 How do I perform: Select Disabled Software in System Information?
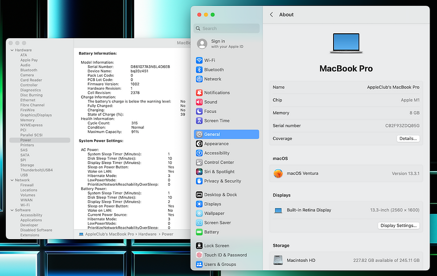36,230
